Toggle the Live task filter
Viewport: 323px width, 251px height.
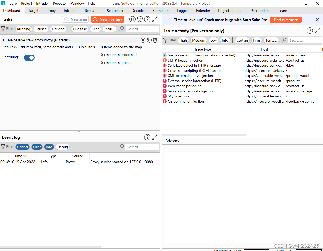coord(80,29)
